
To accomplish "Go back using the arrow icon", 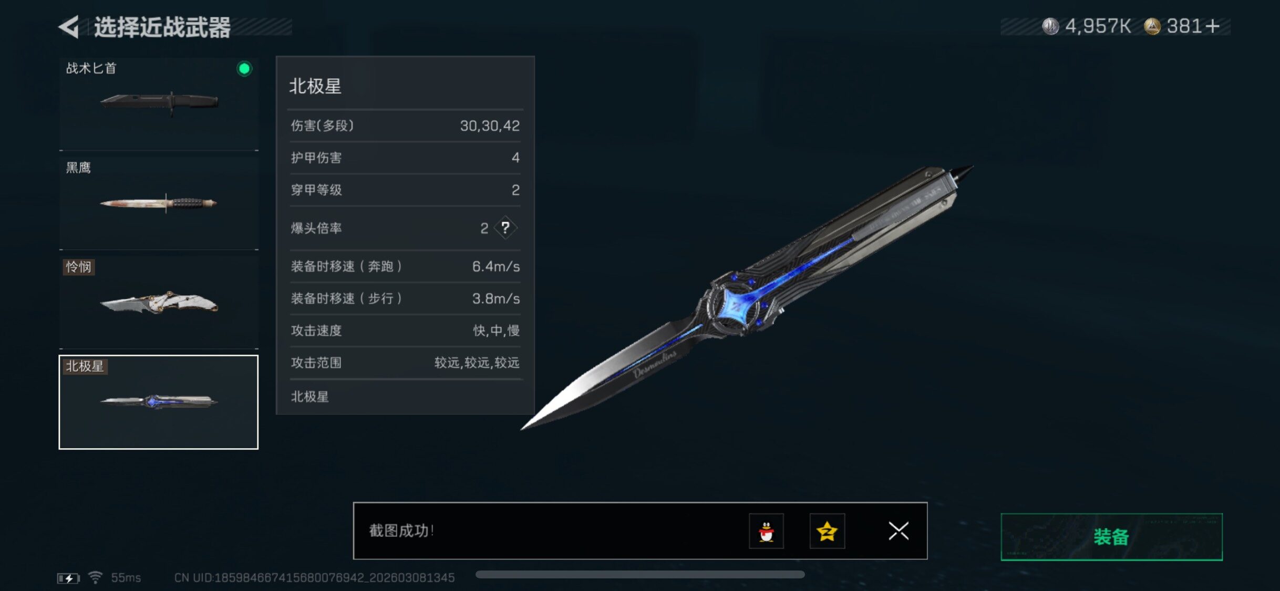I will click(69, 27).
